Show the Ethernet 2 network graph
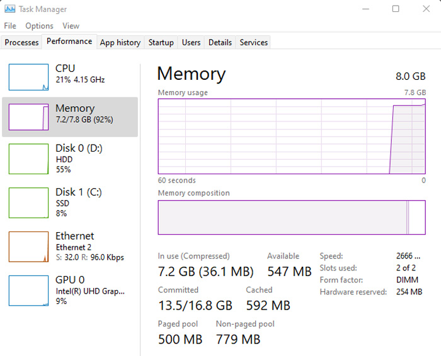The image size is (441, 356). (70, 247)
